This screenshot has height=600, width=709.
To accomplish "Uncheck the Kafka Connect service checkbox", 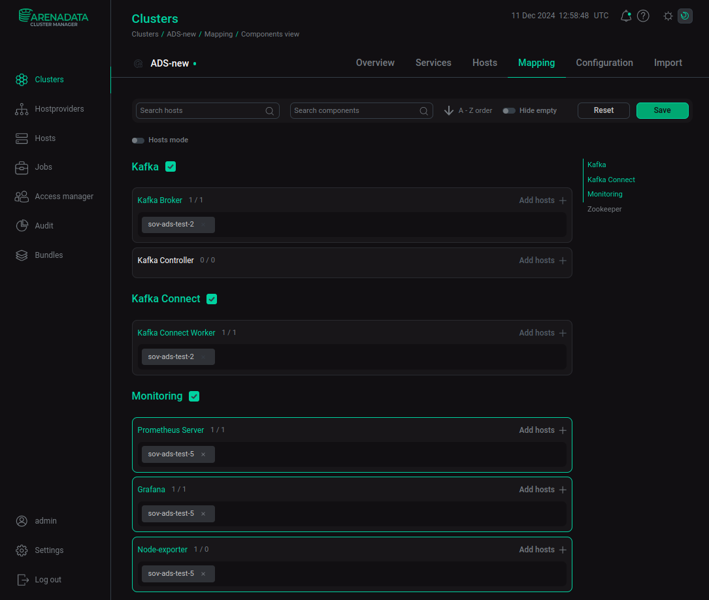I will coord(212,299).
